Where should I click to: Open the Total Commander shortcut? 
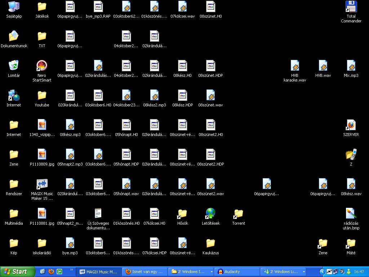click(x=351, y=7)
